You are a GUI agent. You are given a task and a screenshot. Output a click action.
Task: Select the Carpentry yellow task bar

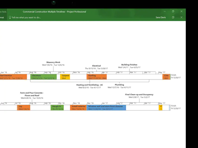click(65, 77)
